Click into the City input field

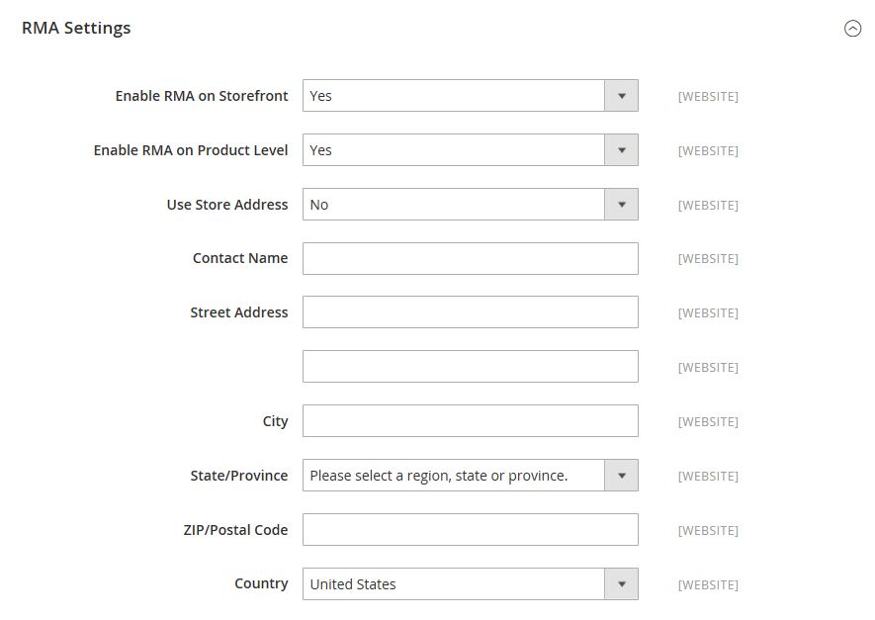[470, 421]
